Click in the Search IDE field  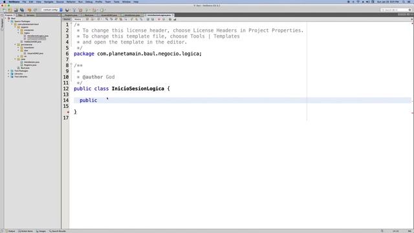[396, 10]
